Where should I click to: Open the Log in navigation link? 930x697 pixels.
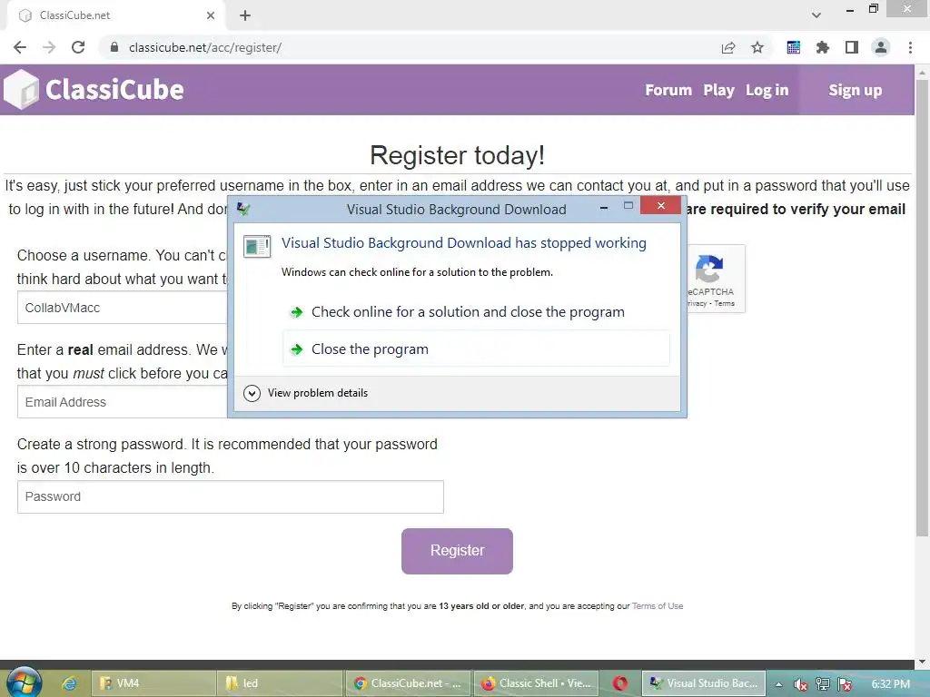click(x=767, y=90)
